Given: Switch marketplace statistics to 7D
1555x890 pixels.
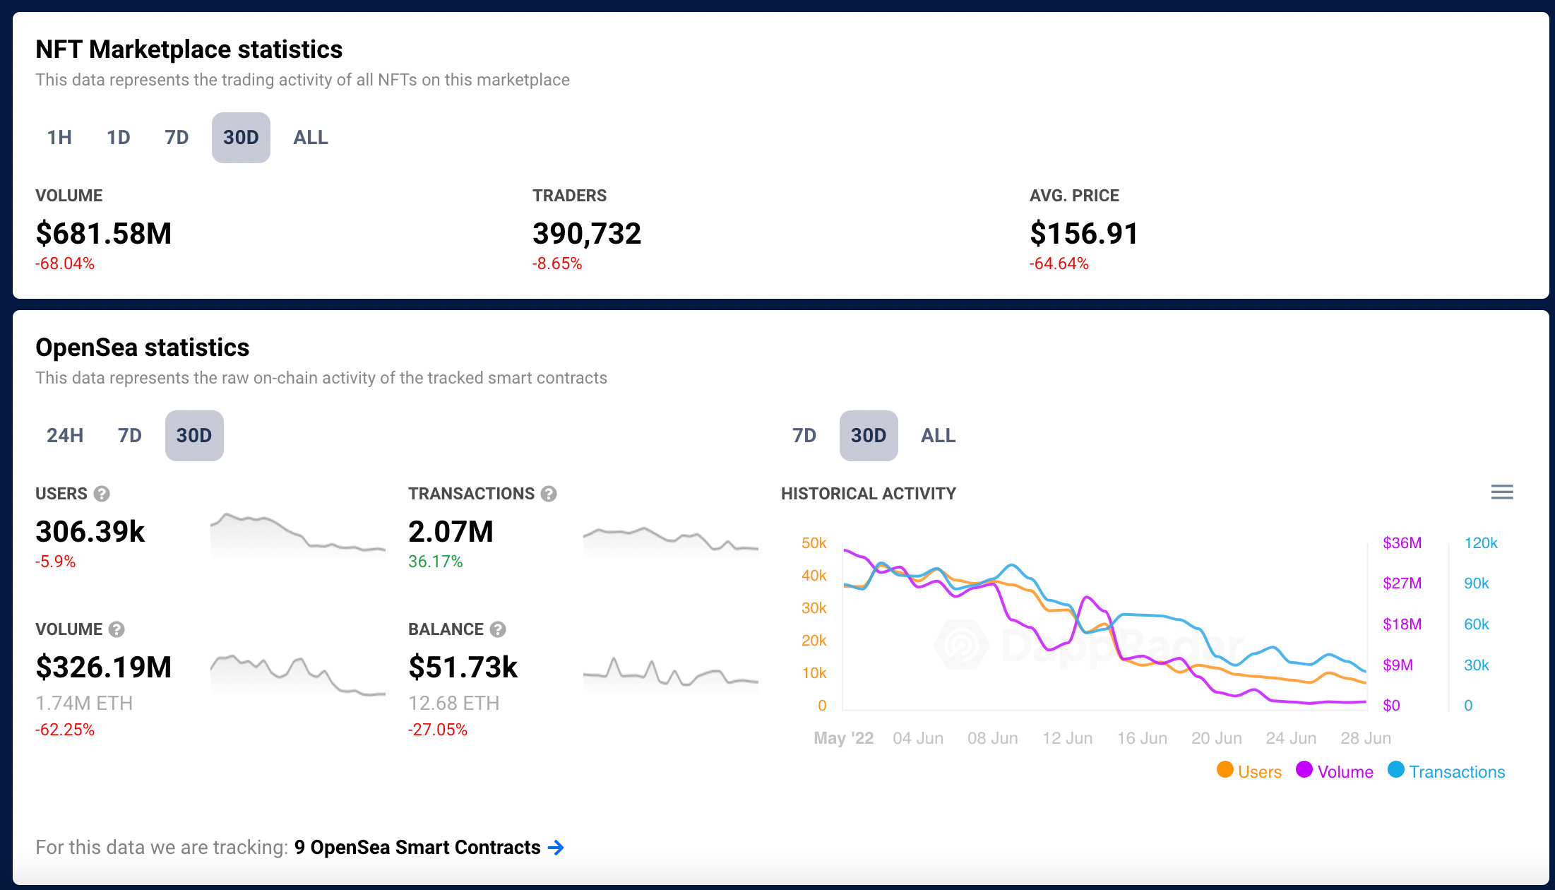Looking at the screenshot, I should pos(177,138).
